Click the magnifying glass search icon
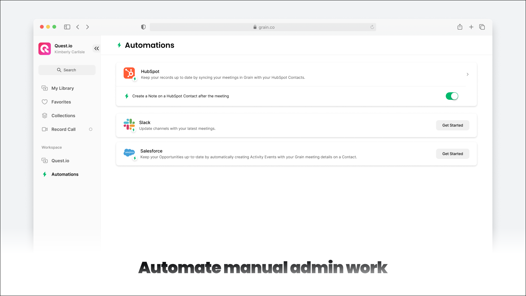 coord(59,70)
